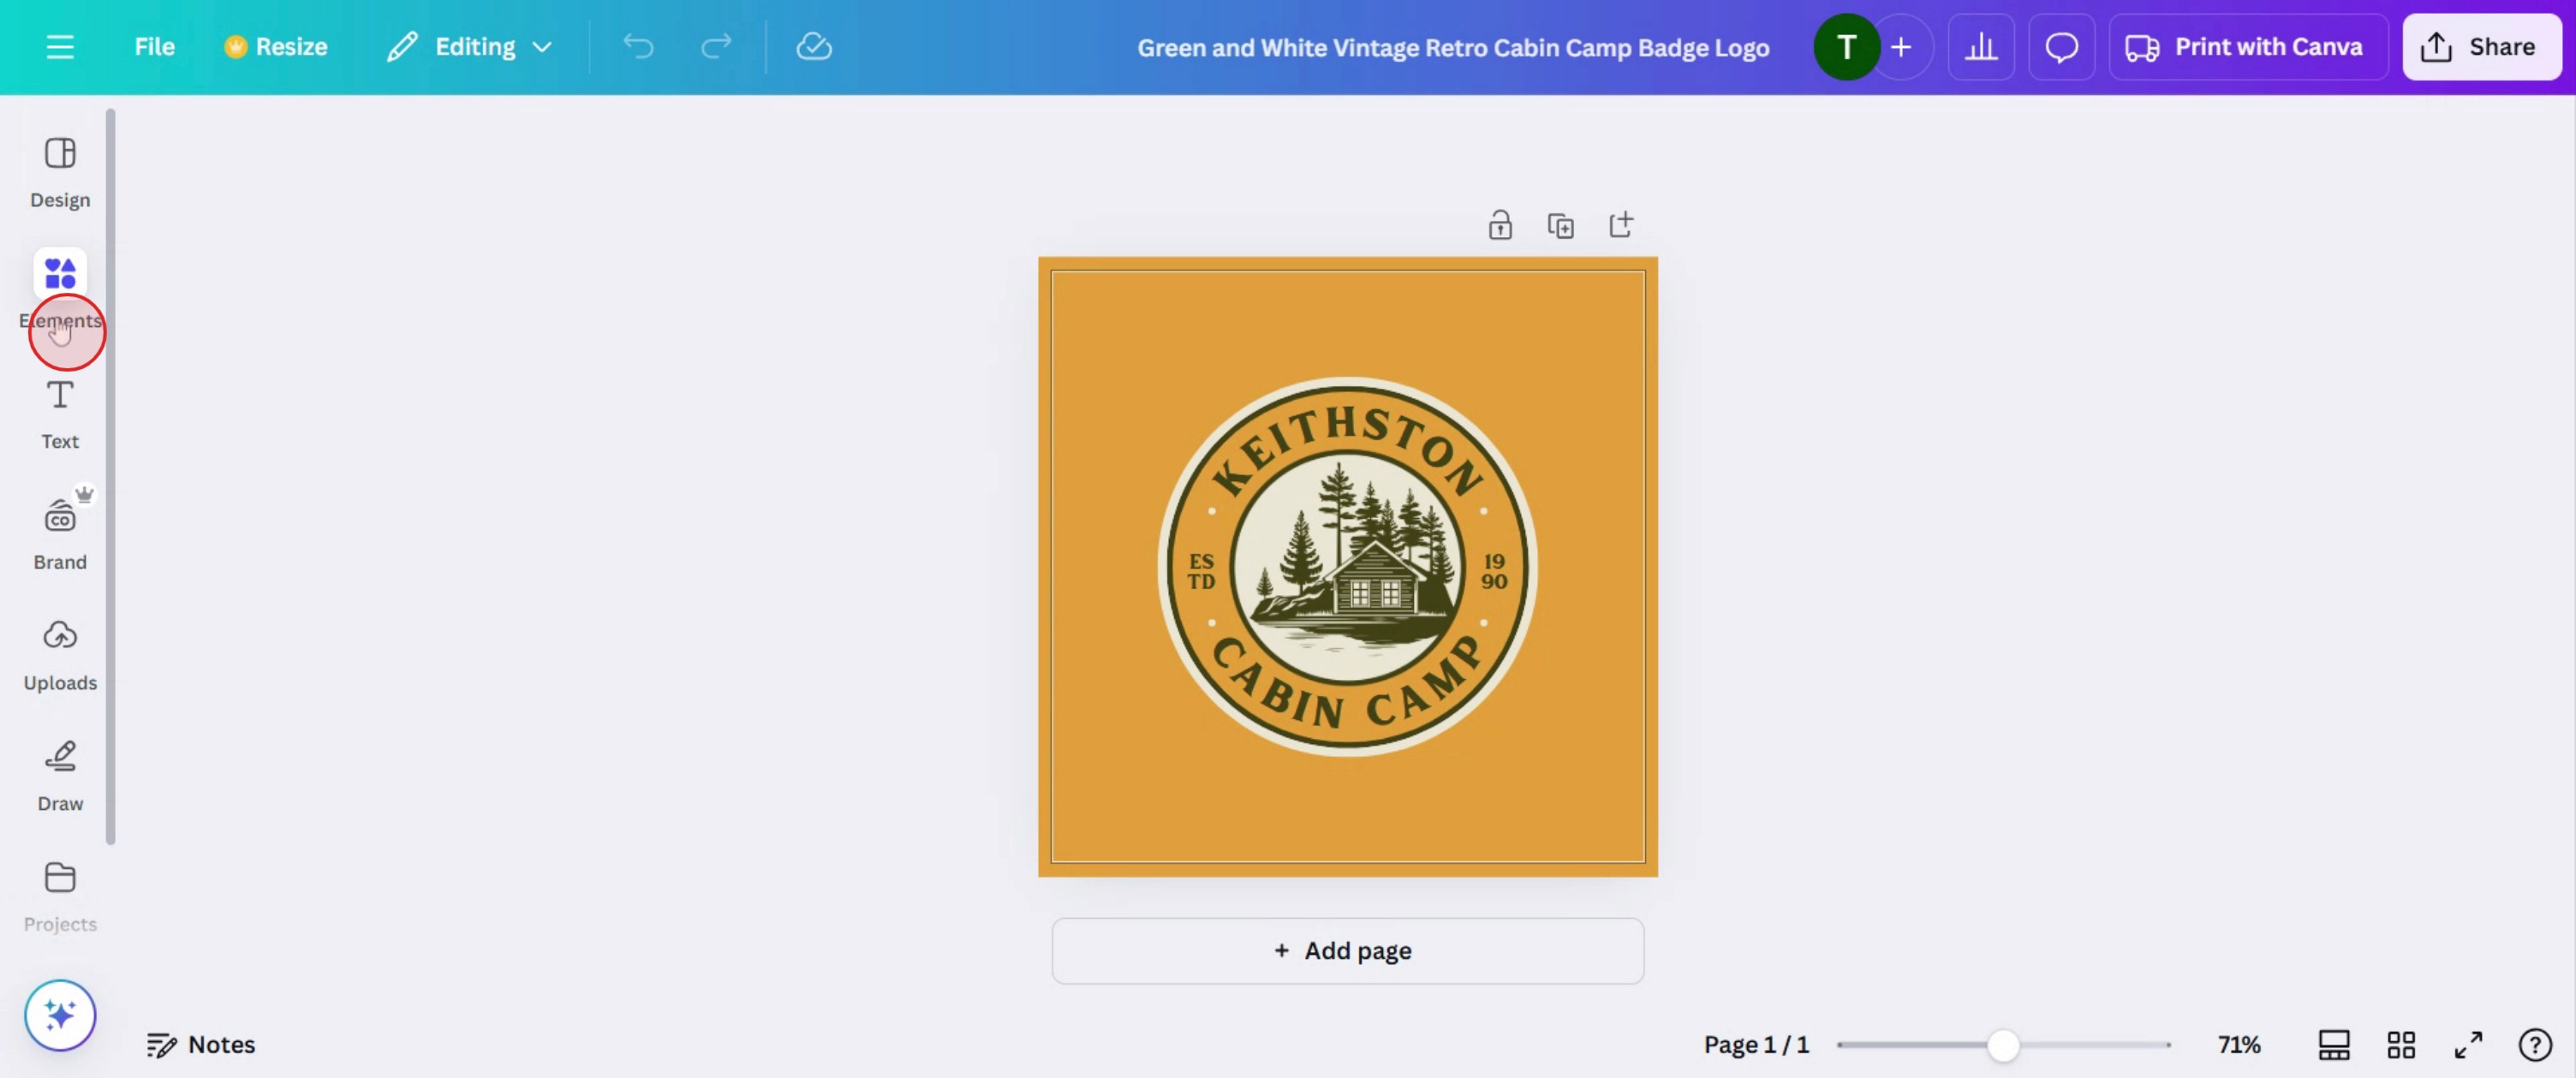
Task: Open the 71% zoom level menu
Action: (2238, 1045)
